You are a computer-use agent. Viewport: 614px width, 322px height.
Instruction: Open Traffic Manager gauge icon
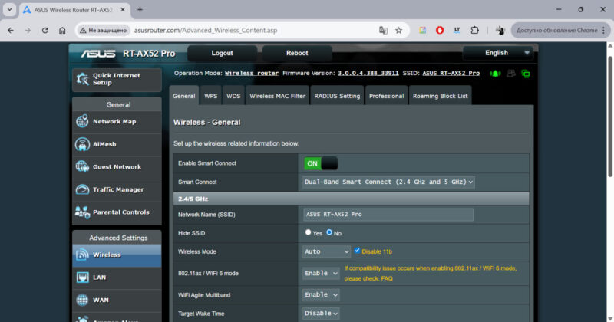tap(82, 189)
